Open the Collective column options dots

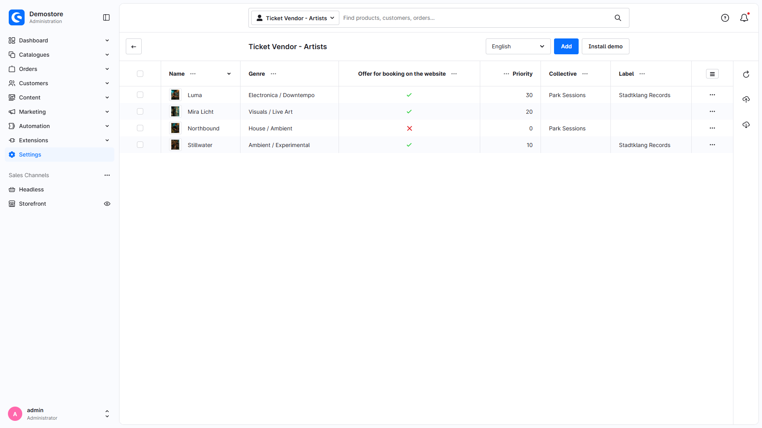[585, 74]
